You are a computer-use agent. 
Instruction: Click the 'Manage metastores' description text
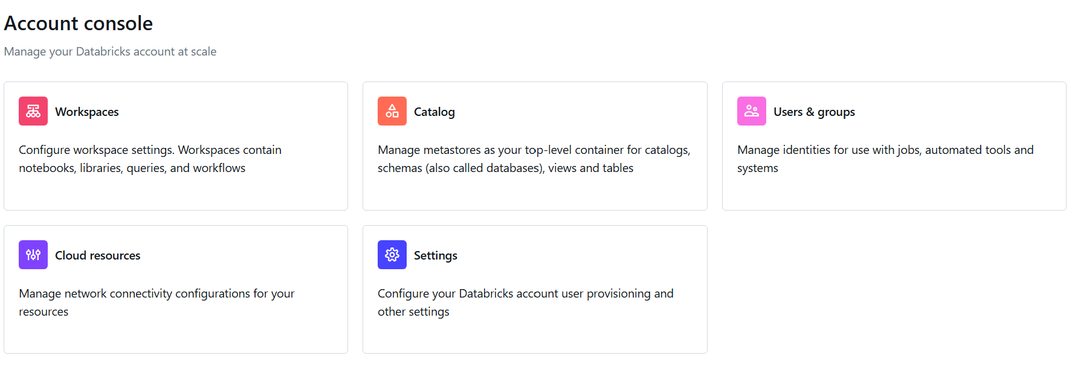(534, 159)
